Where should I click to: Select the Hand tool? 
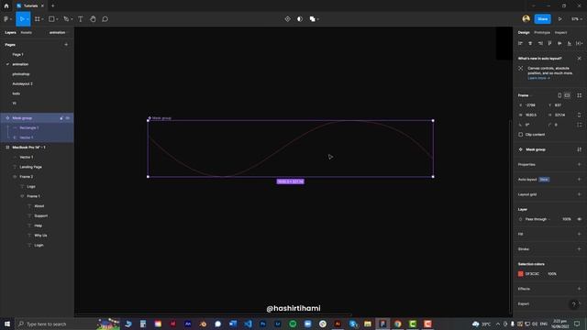click(x=93, y=19)
